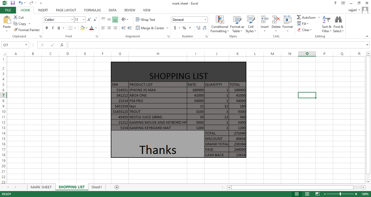Click the Save icon in quick access toolbar
The height and width of the screenshot is (197, 371).
click(13, 3)
